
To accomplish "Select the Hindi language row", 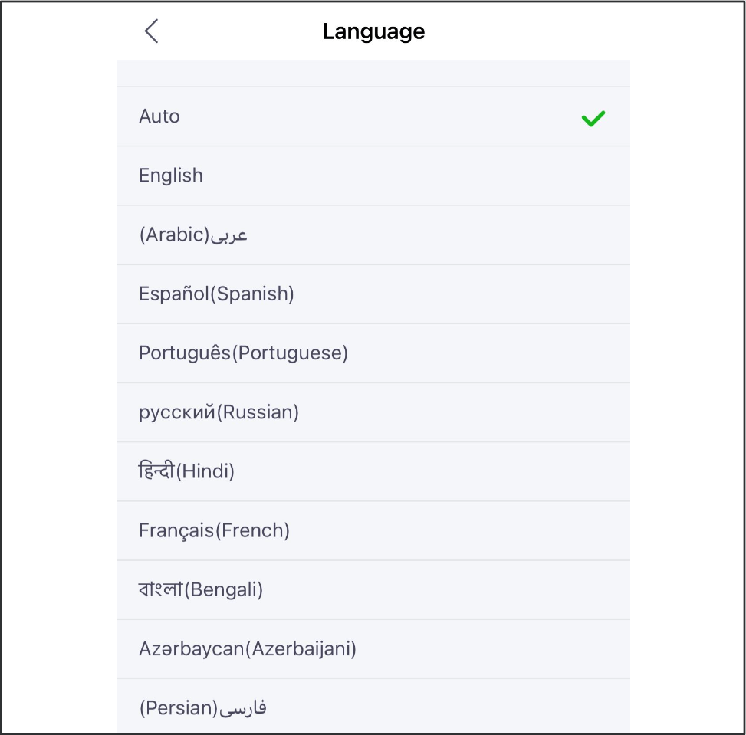I will 373,471.
